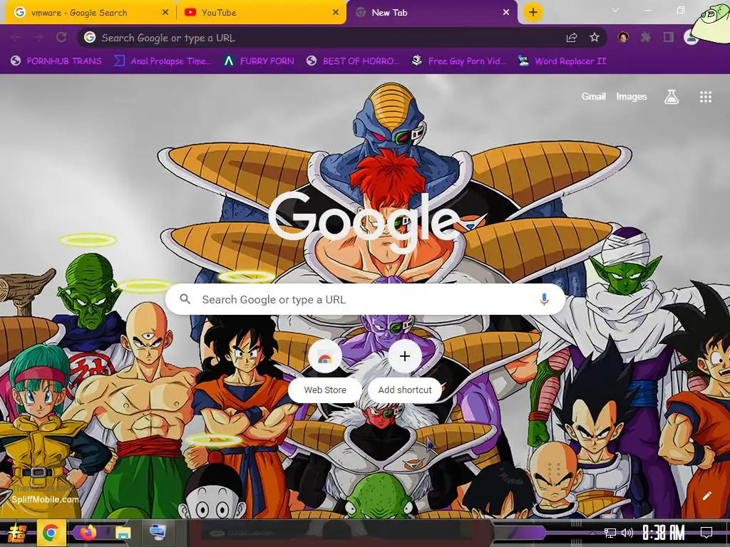Go forward with the forward arrow
This screenshot has width=730, height=547.
(38, 38)
